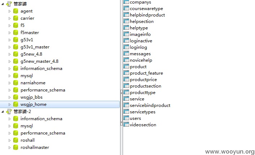The image size is (255, 155).
Task: Click the productprice table icon
Action: tap(126, 79)
